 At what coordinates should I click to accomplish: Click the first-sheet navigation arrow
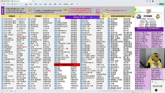[x=2, y=91]
